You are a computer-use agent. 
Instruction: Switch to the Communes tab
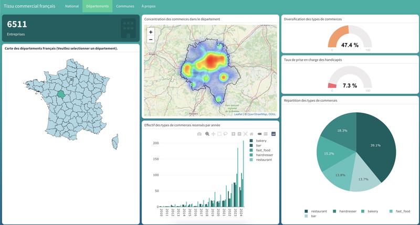pyautogui.click(x=125, y=6)
